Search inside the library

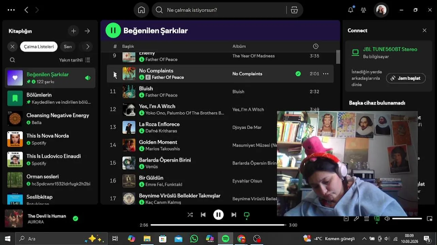click(13, 60)
